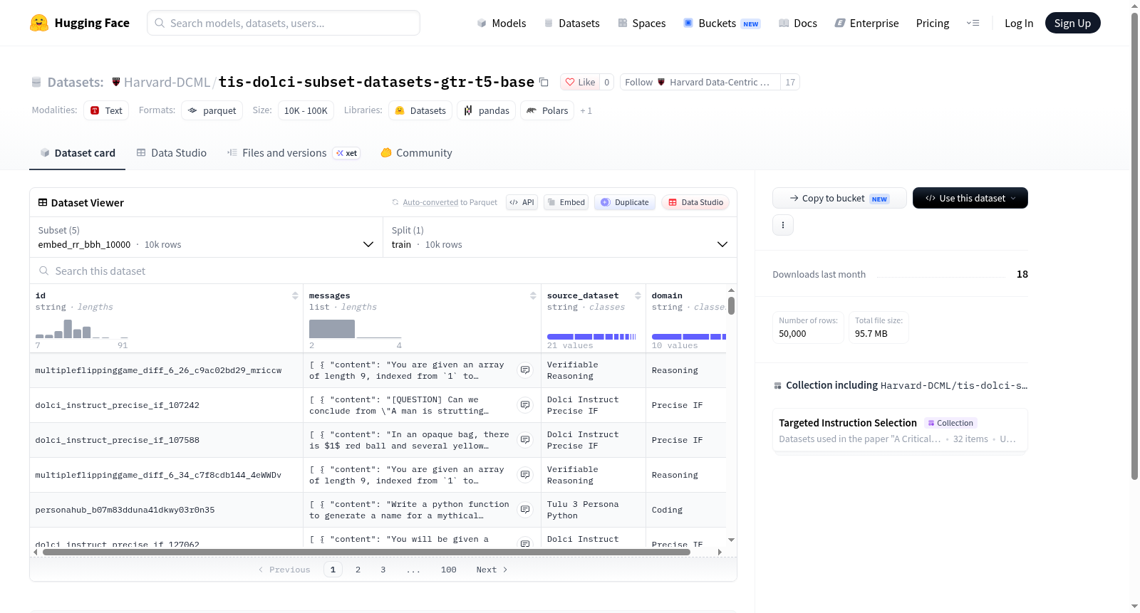Click the search magnifier in the top bar
Viewport: 1140px width, 613px height.
pyautogui.click(x=160, y=23)
